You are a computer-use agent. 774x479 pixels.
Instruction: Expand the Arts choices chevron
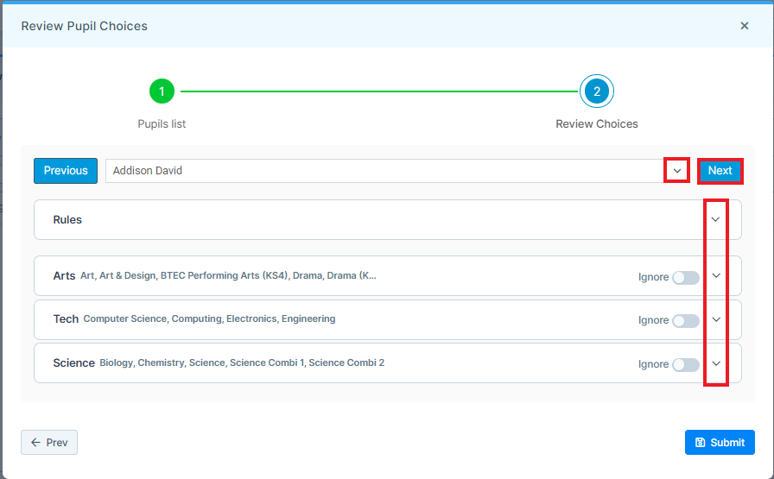[716, 276]
